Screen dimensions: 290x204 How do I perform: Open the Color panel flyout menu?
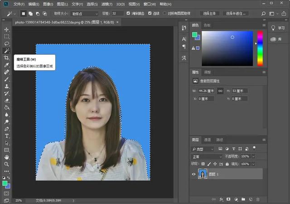264,25
